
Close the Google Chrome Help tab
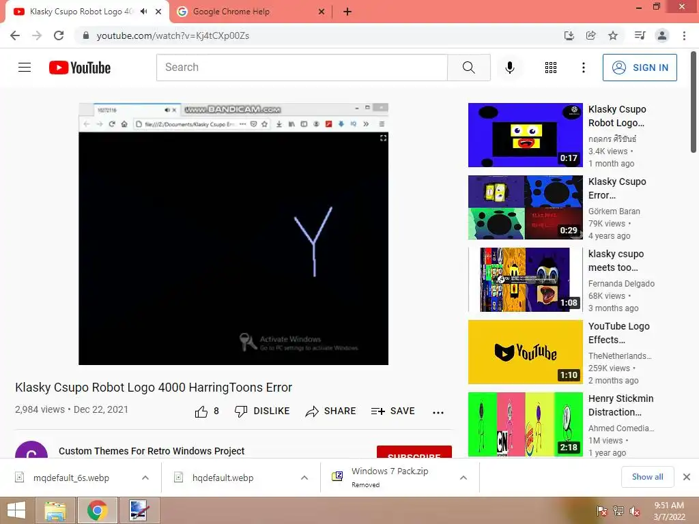click(322, 12)
